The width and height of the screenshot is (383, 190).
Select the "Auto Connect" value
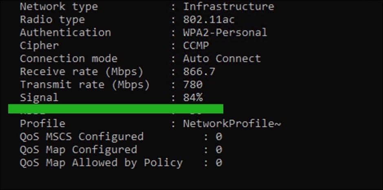click(222, 59)
